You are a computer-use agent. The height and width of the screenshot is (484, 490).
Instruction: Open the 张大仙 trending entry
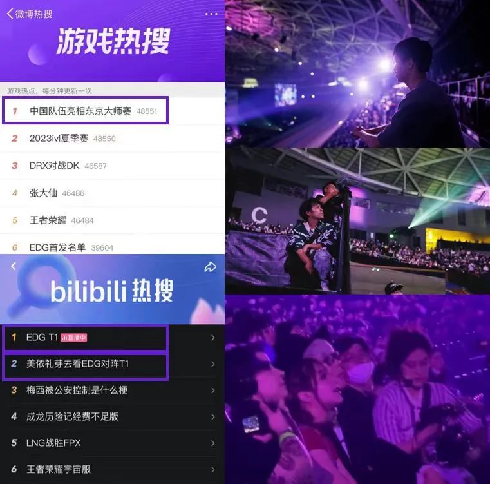click(112, 193)
